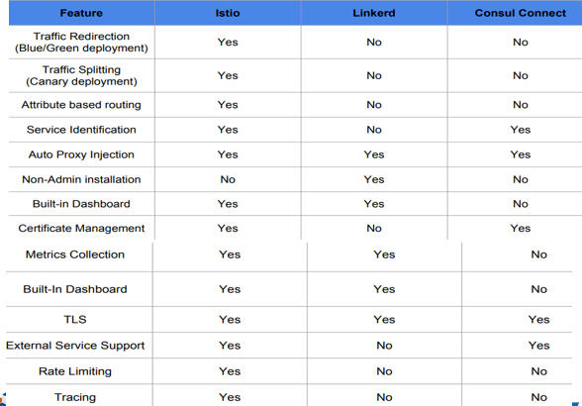Click the Attribute based routing row label
Image resolution: width=582 pixels, height=406 pixels.
[81, 105]
